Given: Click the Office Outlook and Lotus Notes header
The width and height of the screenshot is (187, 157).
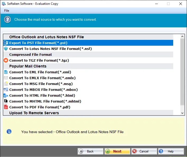Looking at the screenshot, I should pyautogui.click(x=88, y=37).
